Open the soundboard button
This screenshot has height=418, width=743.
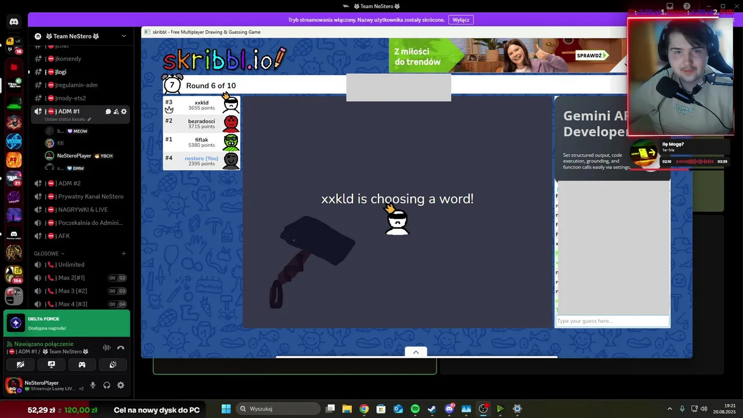click(113, 365)
